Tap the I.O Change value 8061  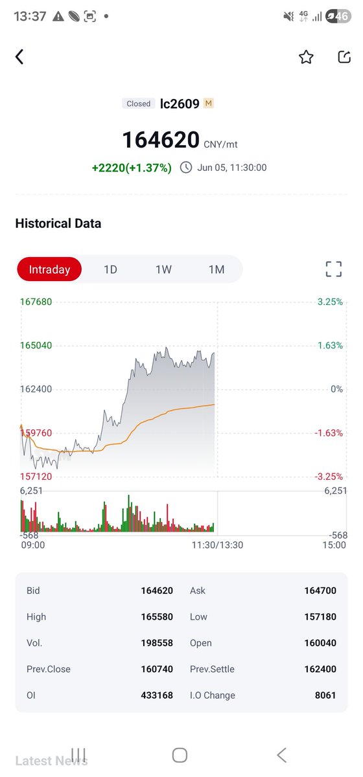tap(325, 695)
